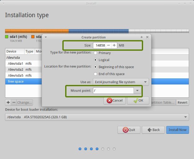
Task: Choose Beginning of this space option
Action: click(x=95, y=67)
